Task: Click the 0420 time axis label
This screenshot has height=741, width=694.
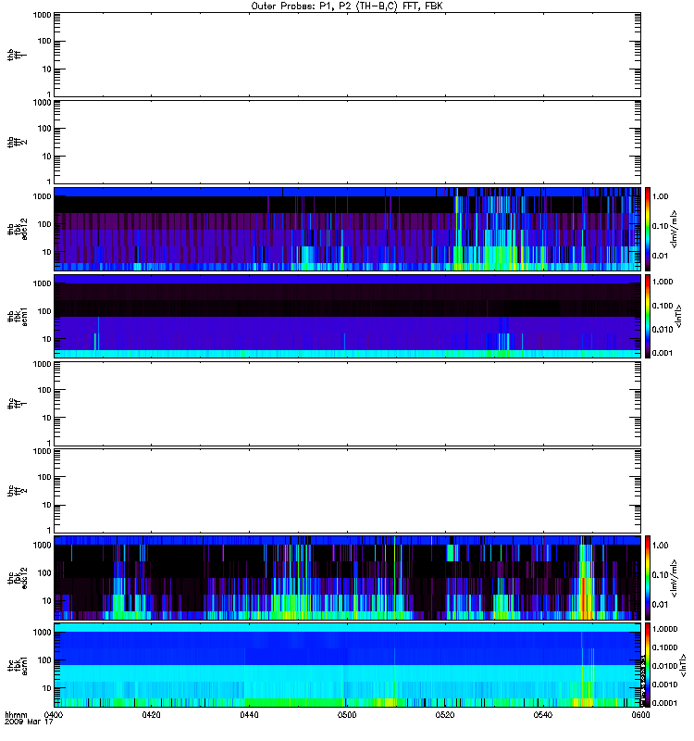Action: coord(151,715)
